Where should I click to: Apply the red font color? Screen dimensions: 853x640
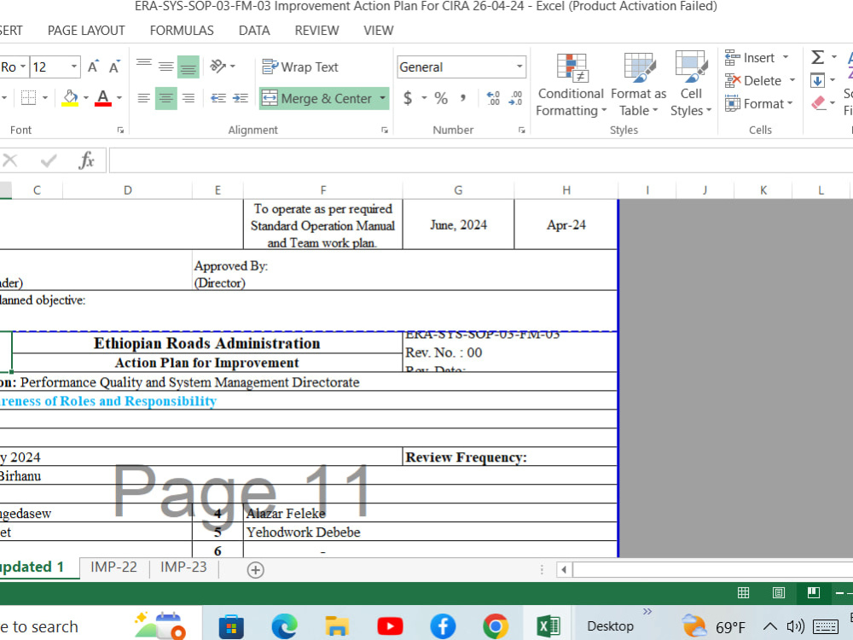click(x=103, y=98)
